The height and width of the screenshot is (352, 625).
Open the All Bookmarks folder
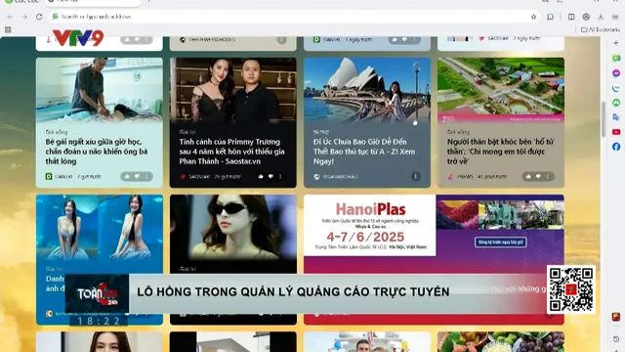pos(601,29)
